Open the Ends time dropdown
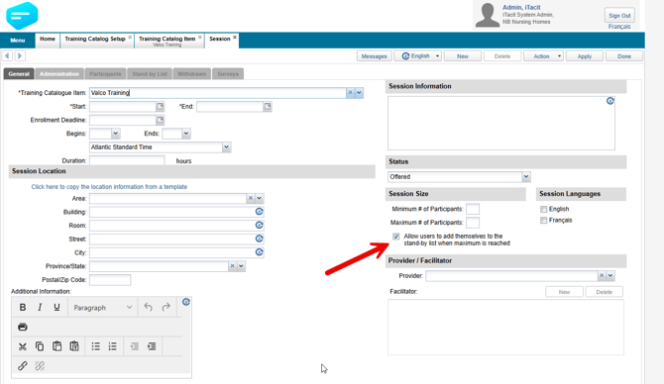 (x=186, y=134)
